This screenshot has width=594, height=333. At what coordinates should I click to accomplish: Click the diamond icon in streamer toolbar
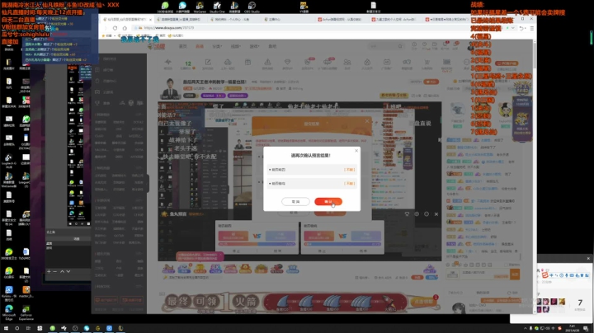pyautogui.click(x=288, y=62)
